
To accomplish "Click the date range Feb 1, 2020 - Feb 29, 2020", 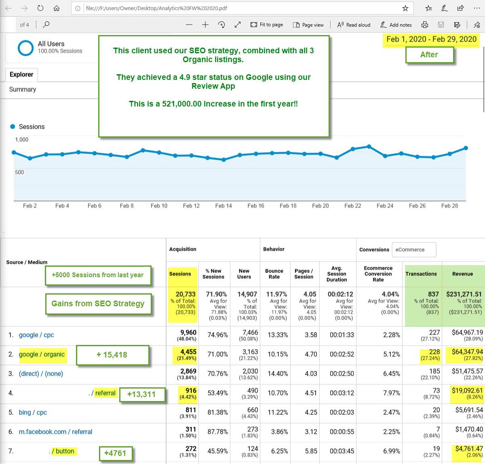I will 431,39.
